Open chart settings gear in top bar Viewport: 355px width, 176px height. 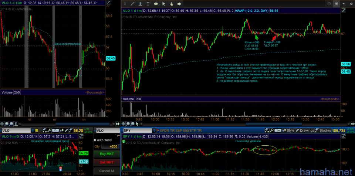pos(351,4)
